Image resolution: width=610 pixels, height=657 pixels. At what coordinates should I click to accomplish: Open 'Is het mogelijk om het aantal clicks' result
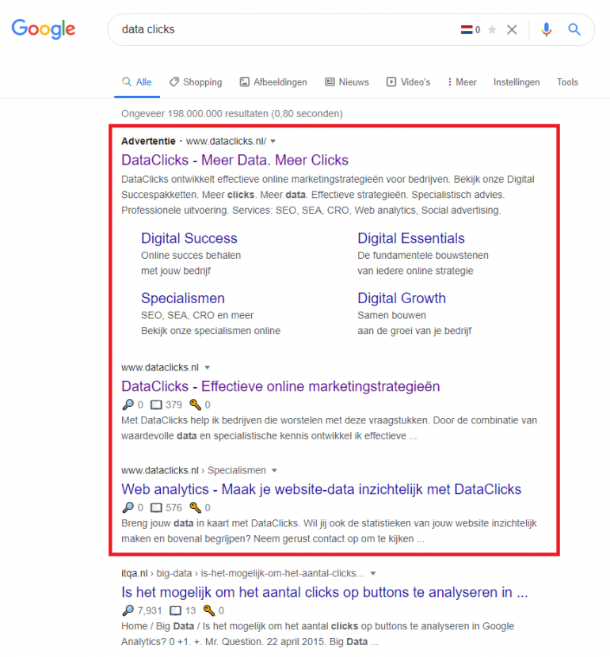325,592
